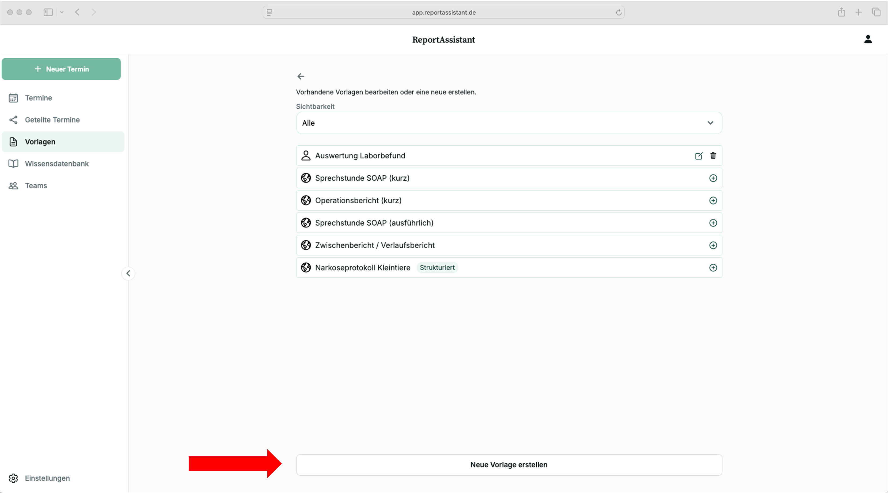Open Einstellungen at the sidebar bottom

[63, 478]
